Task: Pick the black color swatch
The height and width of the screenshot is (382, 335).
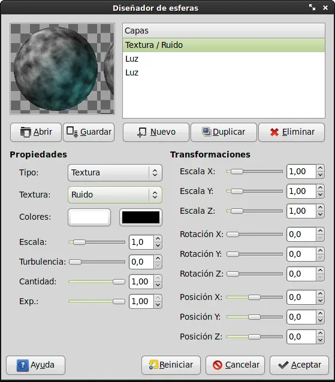Action: pos(141,217)
